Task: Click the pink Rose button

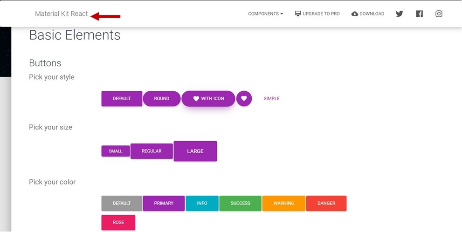Action: (118, 223)
